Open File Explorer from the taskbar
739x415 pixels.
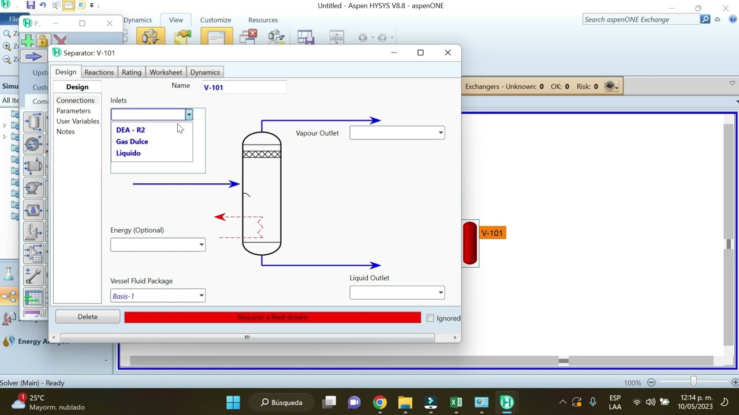[x=405, y=402]
